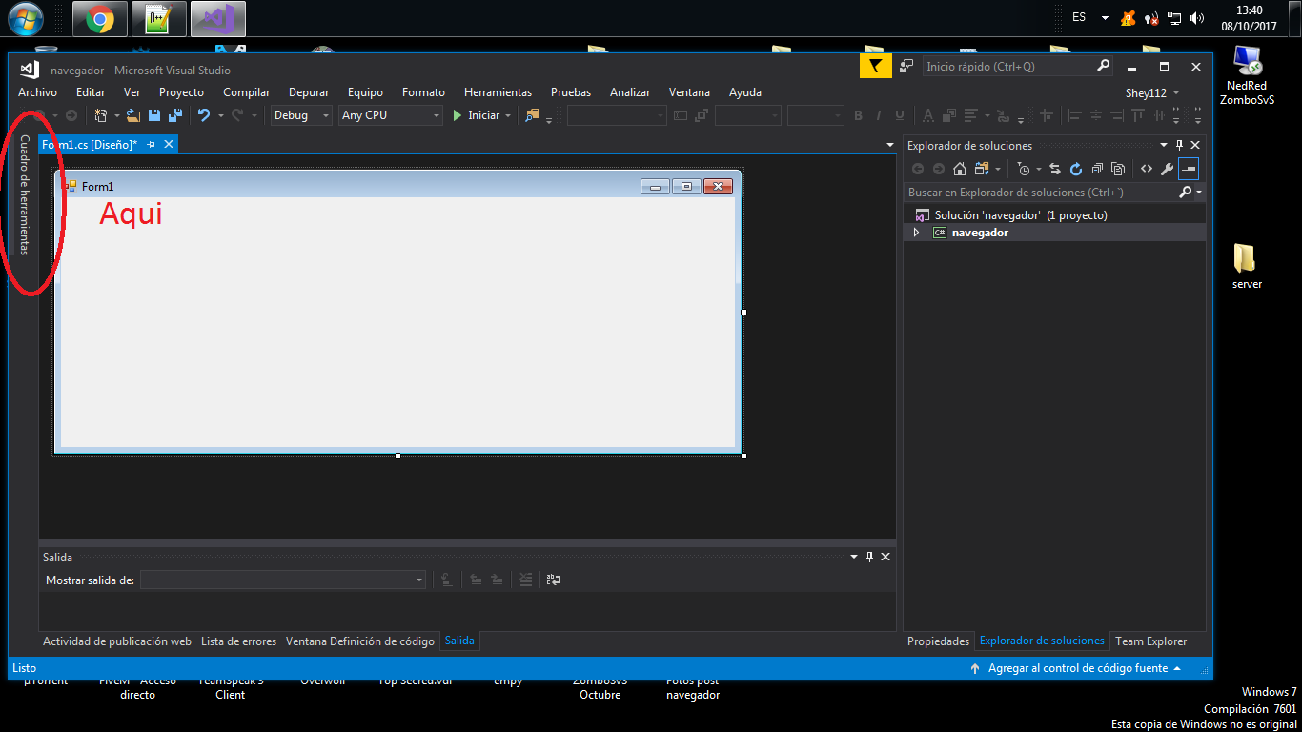Click the Save All toolbar icon
The height and width of the screenshot is (732, 1302).
coord(175,115)
